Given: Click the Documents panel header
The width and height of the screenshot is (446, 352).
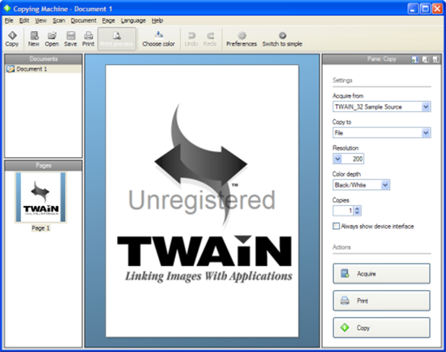Looking at the screenshot, I should [43, 59].
